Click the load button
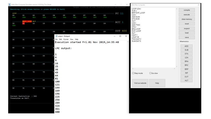This screenshot has height=119, width=211. pyautogui.click(x=187, y=33)
